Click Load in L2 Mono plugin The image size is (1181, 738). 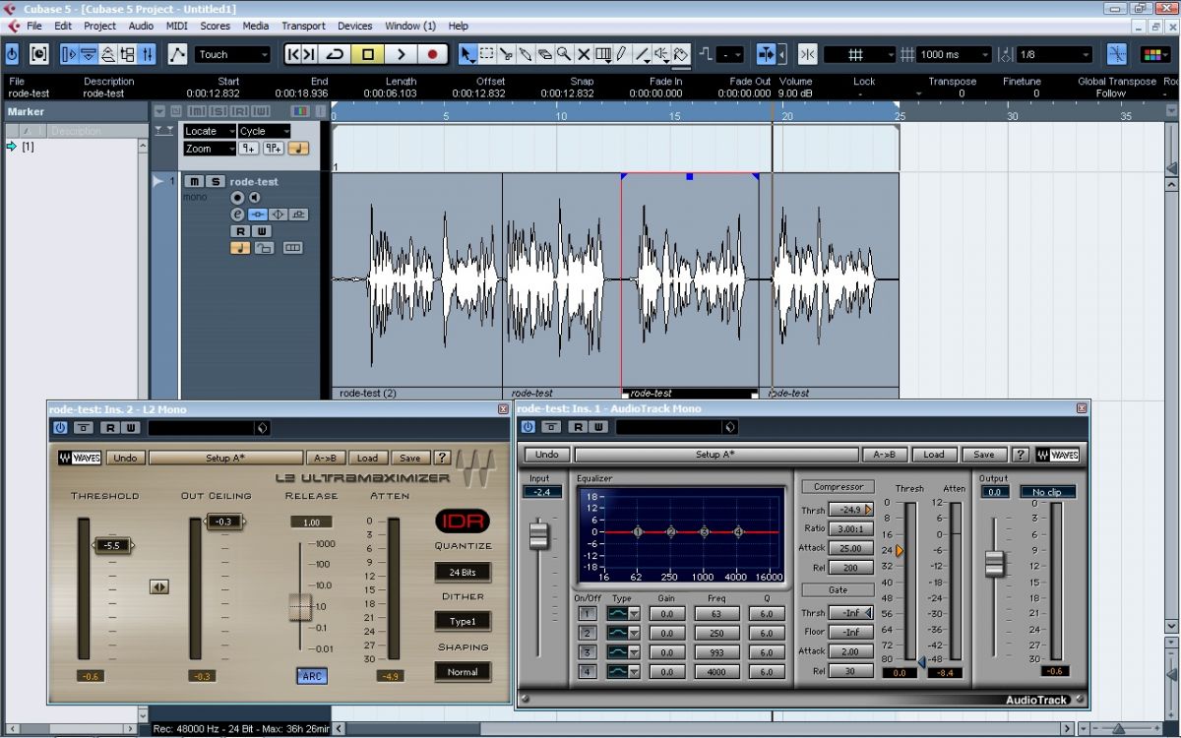(367, 458)
